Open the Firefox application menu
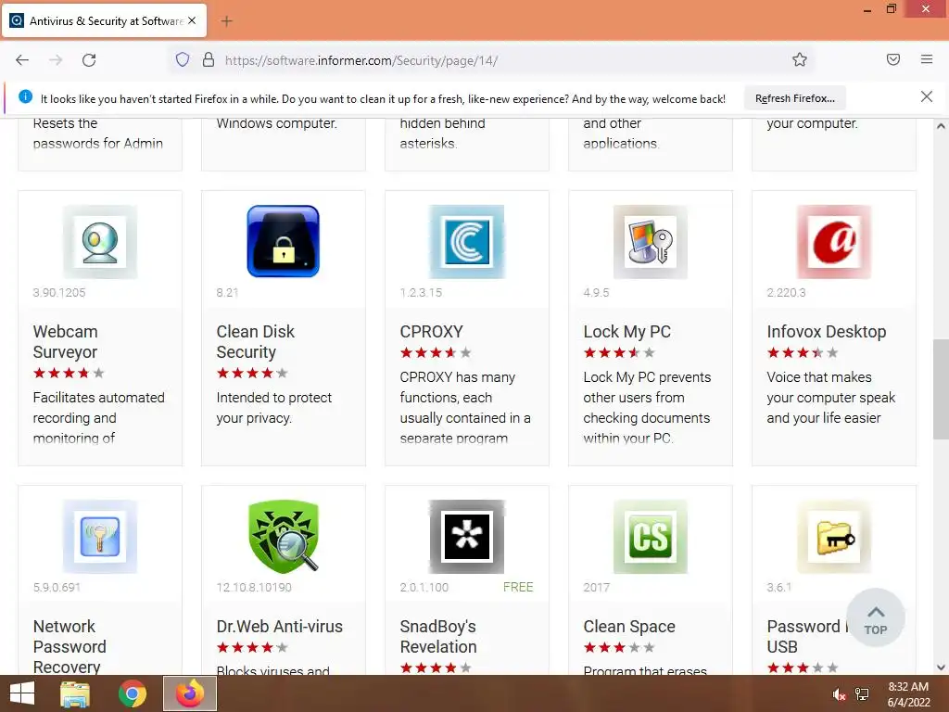 tap(927, 59)
